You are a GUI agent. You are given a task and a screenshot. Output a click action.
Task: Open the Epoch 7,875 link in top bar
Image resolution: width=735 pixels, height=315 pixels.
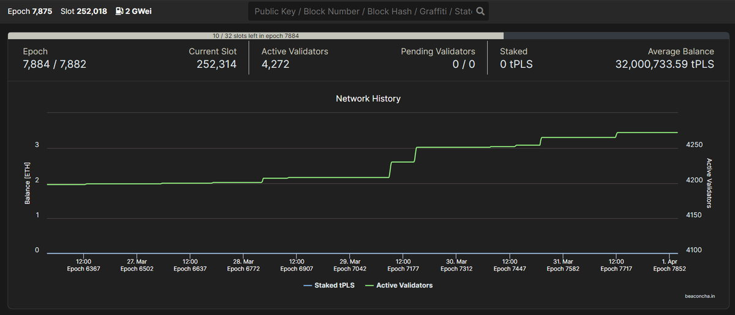tap(30, 11)
